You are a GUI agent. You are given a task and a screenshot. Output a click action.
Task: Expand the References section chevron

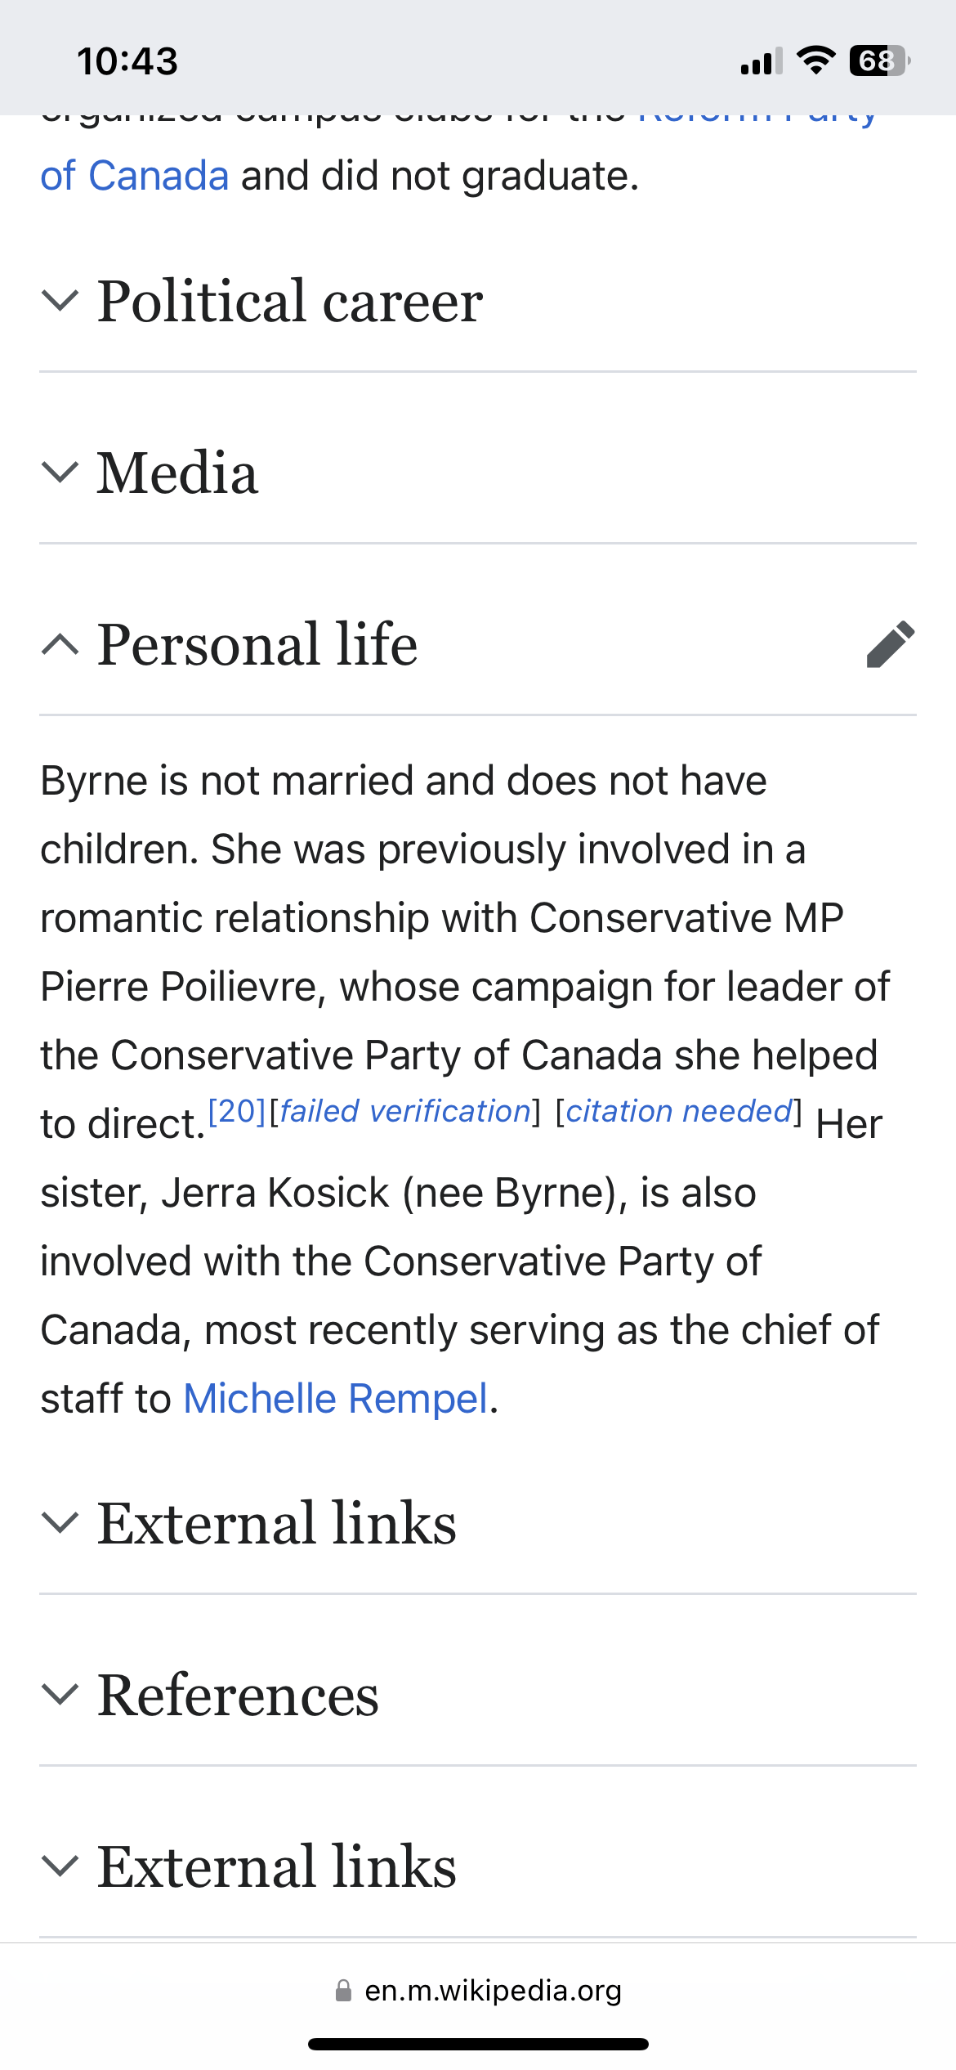point(60,1694)
